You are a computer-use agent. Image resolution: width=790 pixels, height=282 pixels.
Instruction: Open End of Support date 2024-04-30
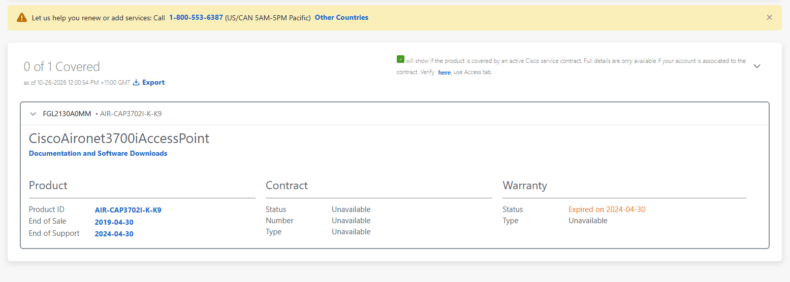(x=114, y=234)
